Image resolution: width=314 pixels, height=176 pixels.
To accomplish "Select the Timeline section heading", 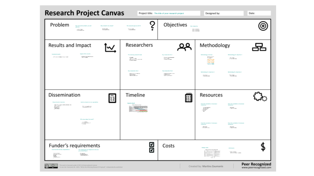I will pos(135,95).
